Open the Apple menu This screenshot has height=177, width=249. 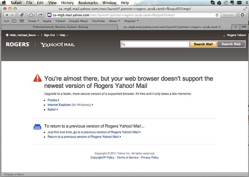4,2
